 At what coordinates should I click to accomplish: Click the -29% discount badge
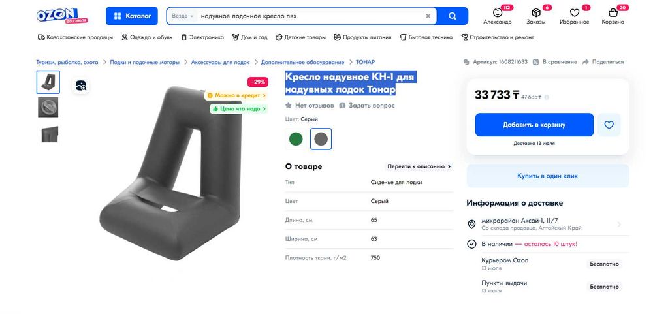(x=257, y=82)
